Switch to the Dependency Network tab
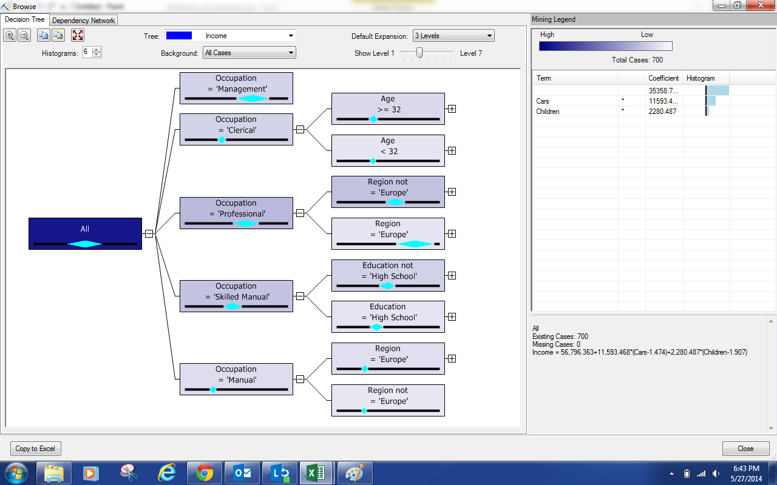The image size is (777, 485). (x=83, y=20)
